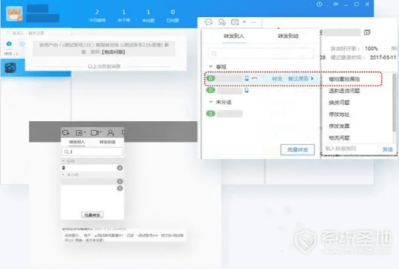Click the 今日接待 counter in the header
This screenshot has width=399, height=269.
97,16
